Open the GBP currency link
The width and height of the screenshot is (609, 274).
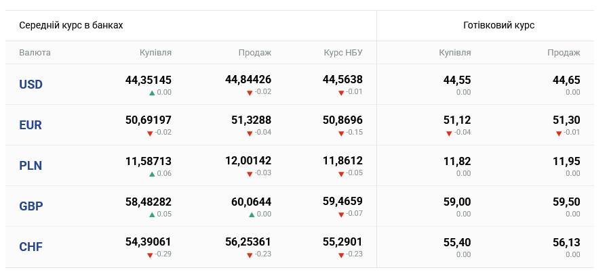[31, 206]
